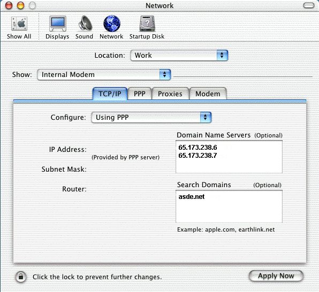Viewport: 319px width, 292px height.
Task: Click the lock icon to prevent changes
Action: [21, 276]
